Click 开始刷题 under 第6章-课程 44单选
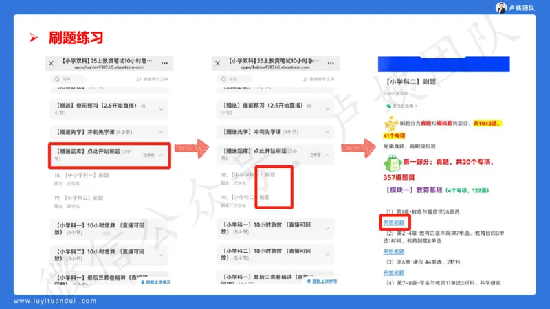 click(x=394, y=273)
